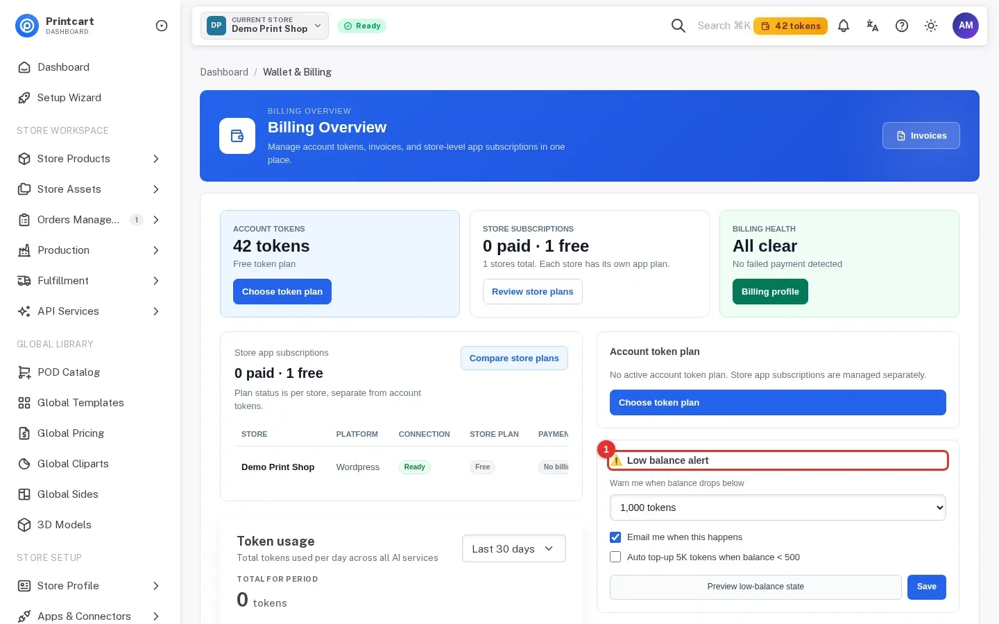Click Choose token plan in Account Tokens card

point(282,292)
